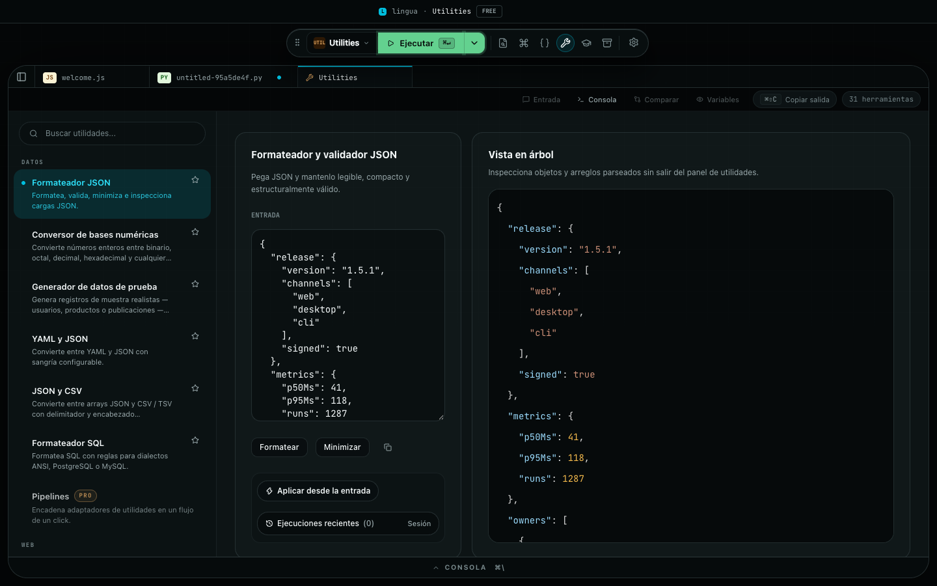The width and height of the screenshot is (937, 586).
Task: Select the Formateador SQL utility
Action: coord(112,454)
